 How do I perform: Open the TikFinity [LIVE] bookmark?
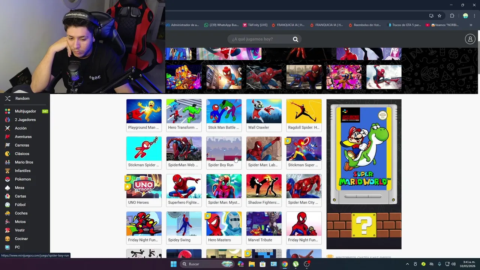(255, 25)
